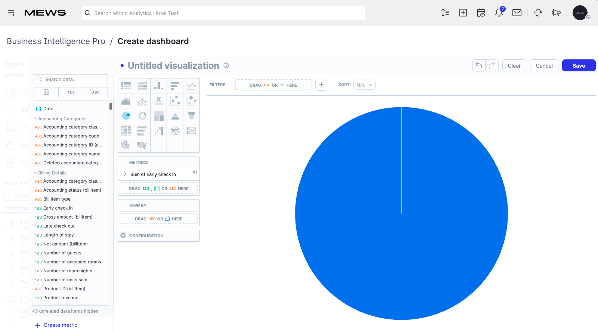Open the messages envelope icon
598x331 pixels.
[517, 13]
